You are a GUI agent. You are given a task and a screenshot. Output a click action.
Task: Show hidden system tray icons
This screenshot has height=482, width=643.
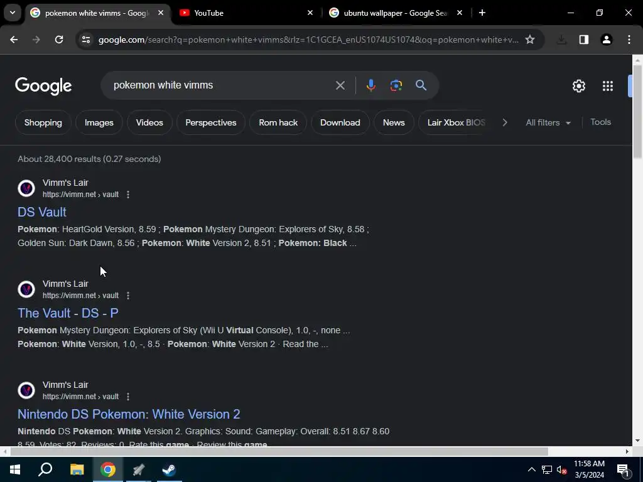coord(531,469)
